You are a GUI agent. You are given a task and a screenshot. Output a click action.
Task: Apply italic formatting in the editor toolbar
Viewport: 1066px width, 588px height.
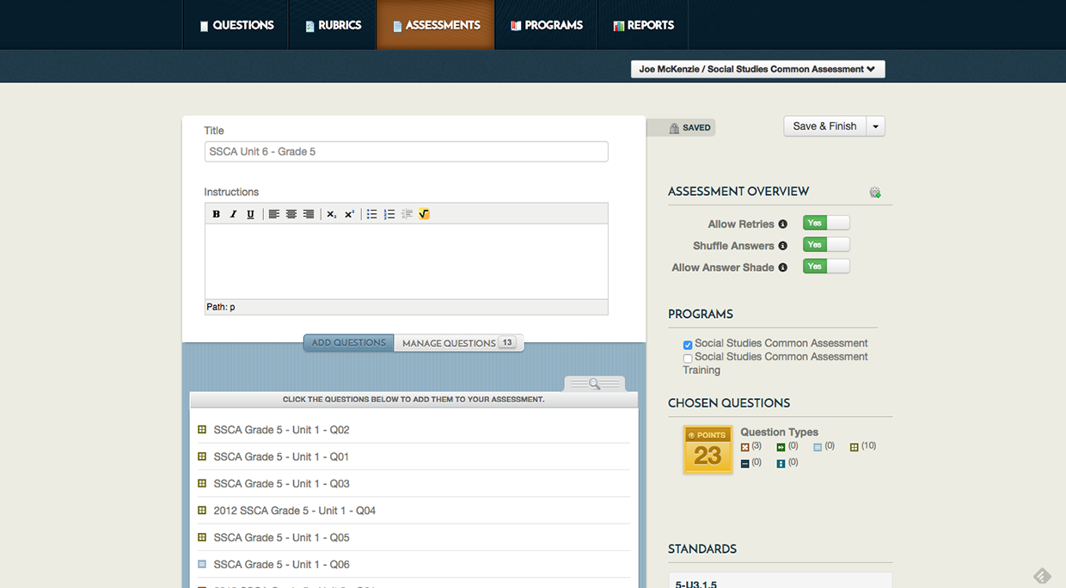[x=233, y=214]
